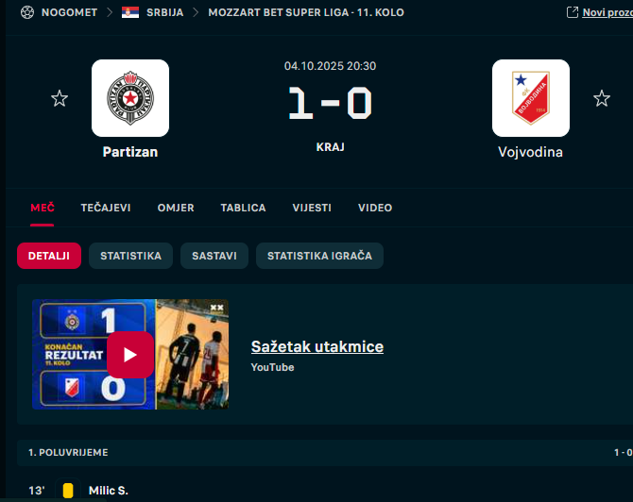Play the match summary video
633x502 pixels.
[x=130, y=355]
